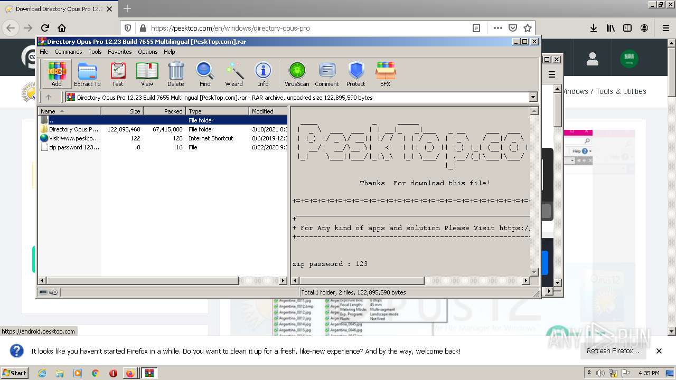676x380 pixels.
Task: Select the parent folder '..' row
Action: 163,120
